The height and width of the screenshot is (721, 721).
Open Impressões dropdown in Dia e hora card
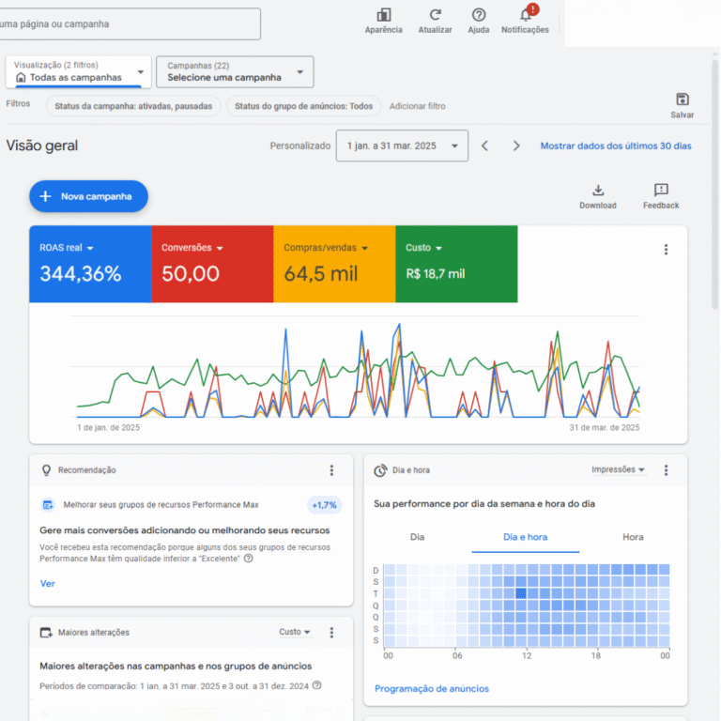(618, 469)
